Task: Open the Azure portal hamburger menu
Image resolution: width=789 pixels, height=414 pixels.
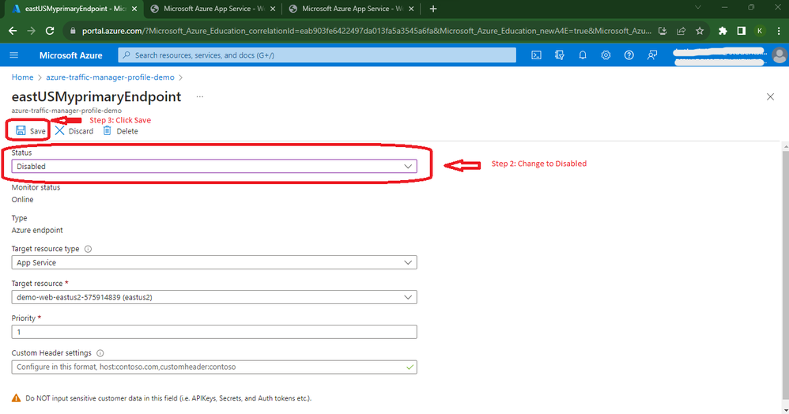Action: (x=14, y=55)
